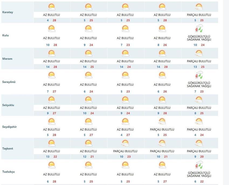Select the partly cloudy icon in Seydişehir's fourth column
This screenshot has width=229, height=185.
click(x=162, y=121)
